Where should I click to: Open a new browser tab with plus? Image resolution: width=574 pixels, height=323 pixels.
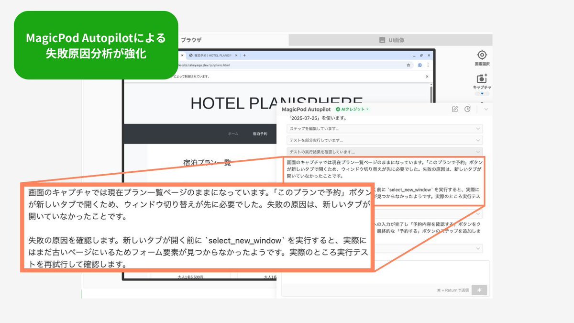click(245, 55)
